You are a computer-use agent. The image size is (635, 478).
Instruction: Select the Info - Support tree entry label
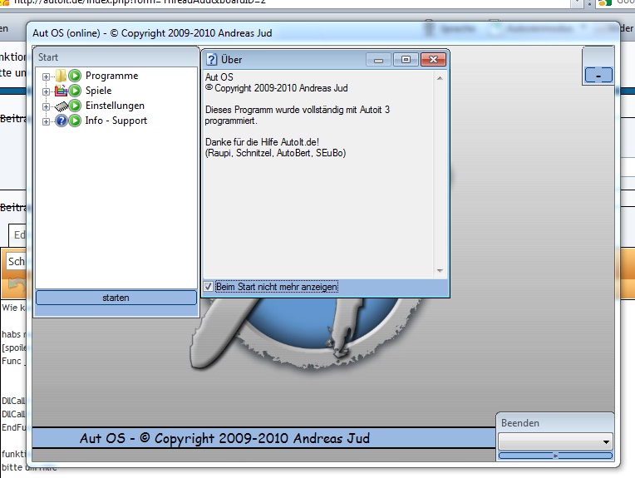pyautogui.click(x=116, y=121)
